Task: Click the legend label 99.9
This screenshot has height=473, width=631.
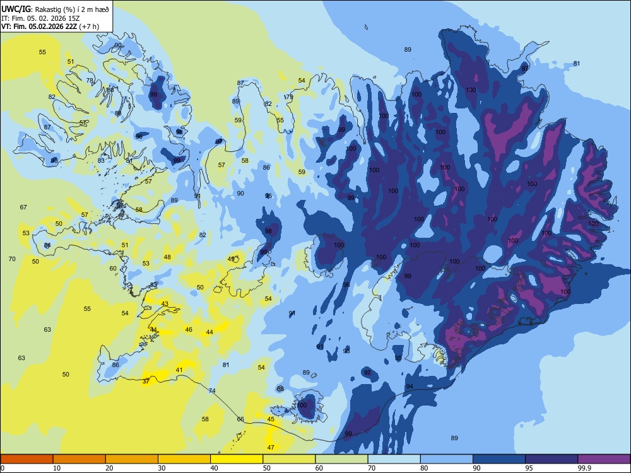Action: [584, 468]
